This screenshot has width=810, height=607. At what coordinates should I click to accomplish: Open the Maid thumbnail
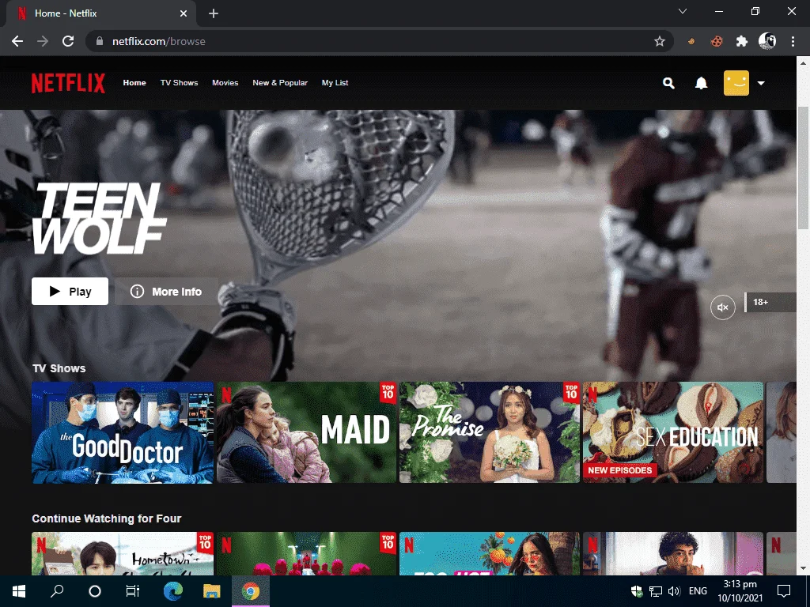pyautogui.click(x=306, y=432)
